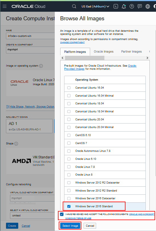Open the Cloud Shell terminal icon

[x=116, y=6]
